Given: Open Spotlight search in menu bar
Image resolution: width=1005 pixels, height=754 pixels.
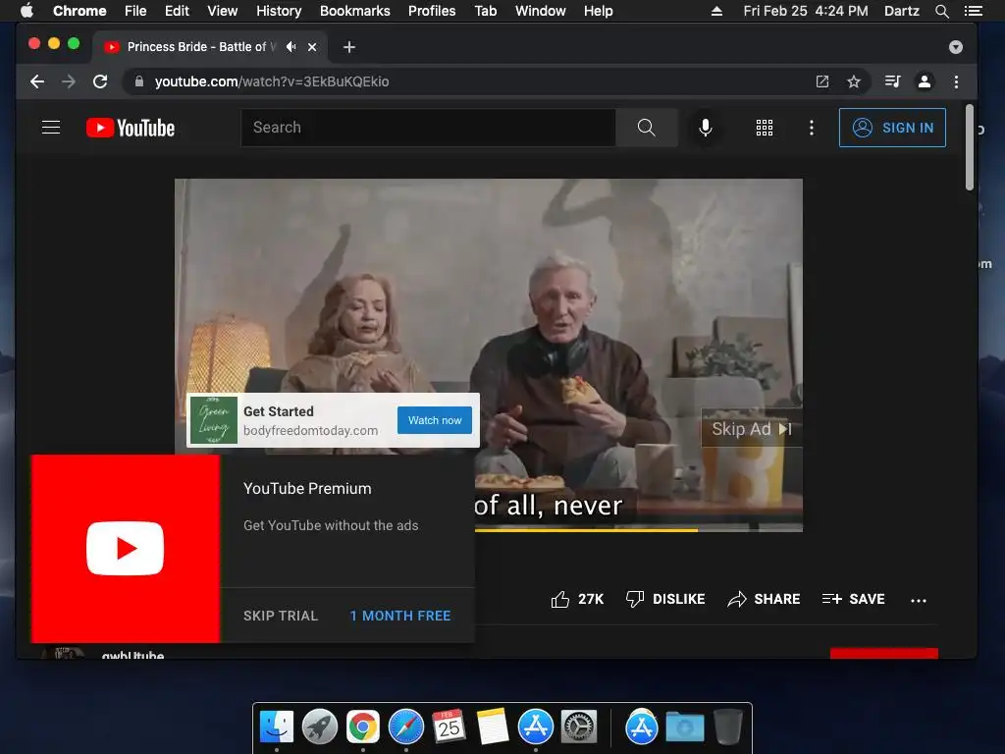Looking at the screenshot, I should 941,11.
